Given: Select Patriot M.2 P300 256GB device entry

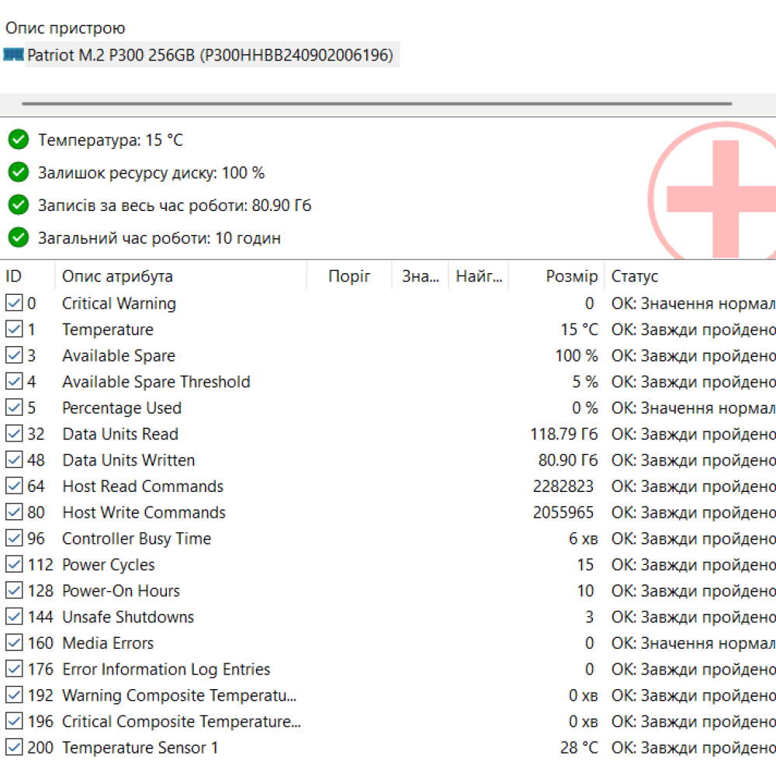Looking at the screenshot, I should click(x=210, y=55).
